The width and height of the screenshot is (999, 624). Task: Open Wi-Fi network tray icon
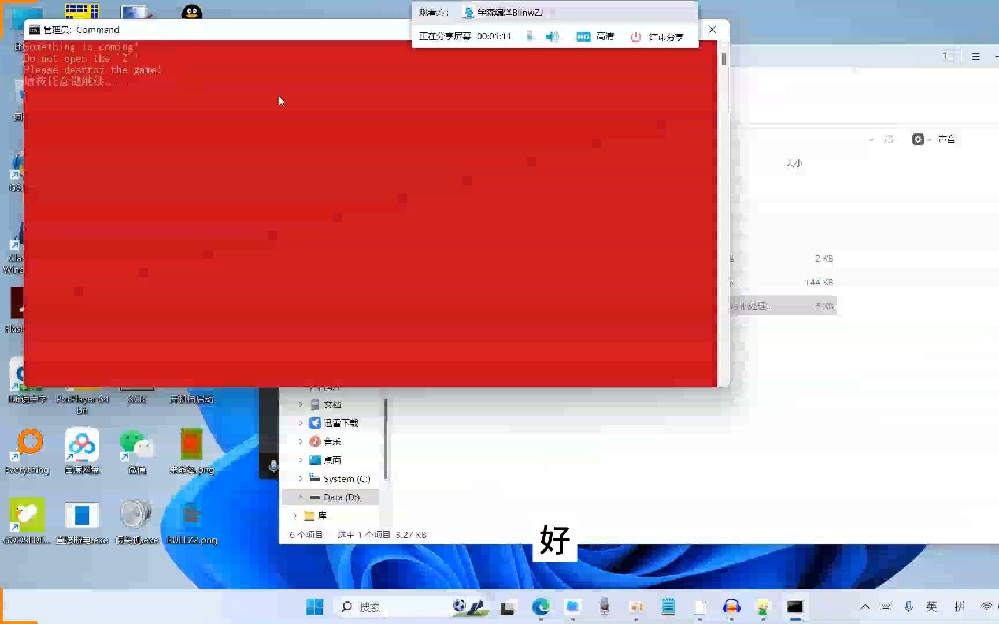[x=987, y=606]
